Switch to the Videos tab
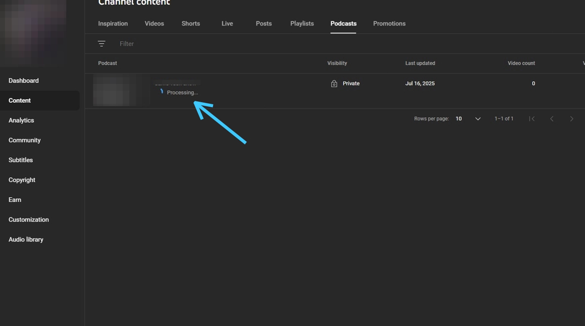 [x=154, y=23]
